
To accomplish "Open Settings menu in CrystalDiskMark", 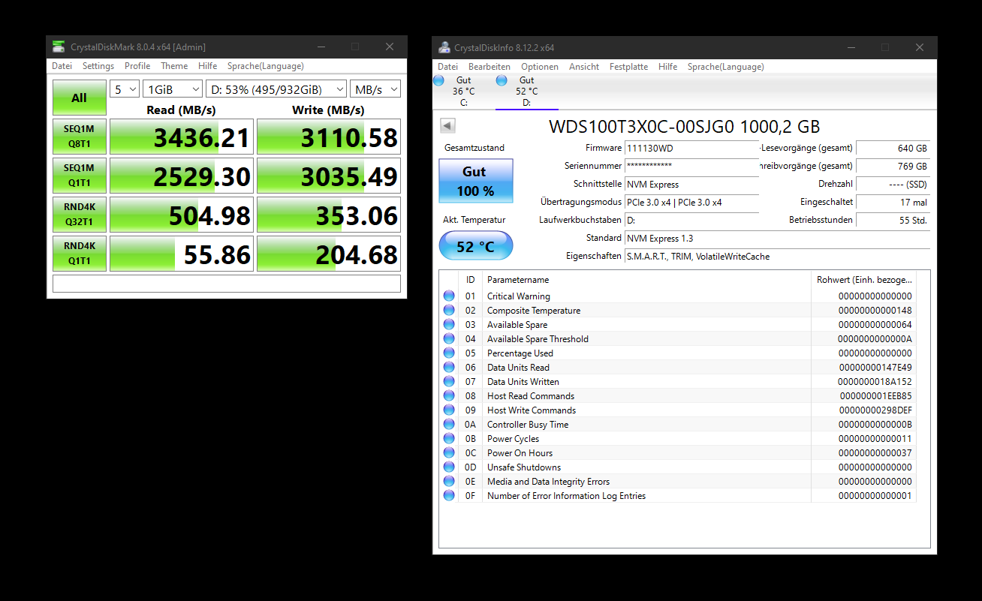I will point(98,66).
